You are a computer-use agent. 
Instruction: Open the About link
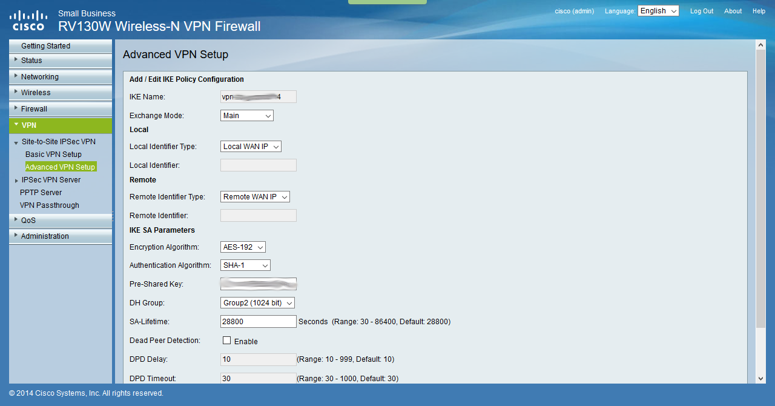[x=733, y=11]
